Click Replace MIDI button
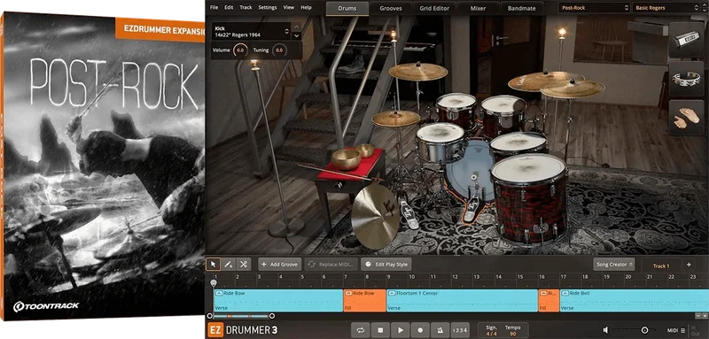The height and width of the screenshot is (339, 709). coord(331,265)
